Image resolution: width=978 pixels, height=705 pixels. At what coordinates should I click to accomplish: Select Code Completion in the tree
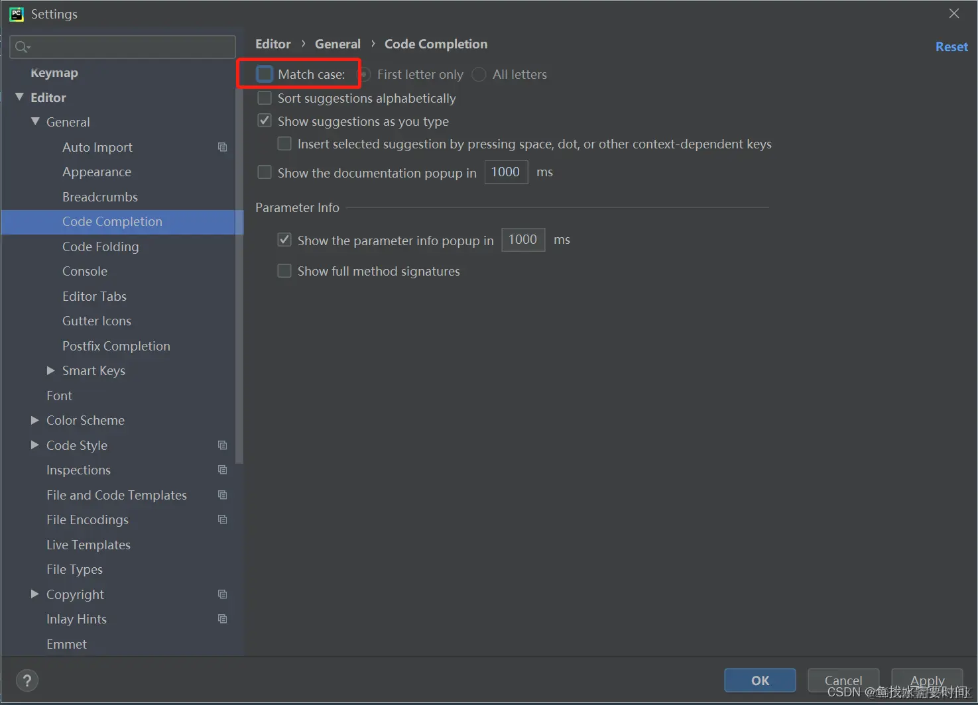point(112,221)
